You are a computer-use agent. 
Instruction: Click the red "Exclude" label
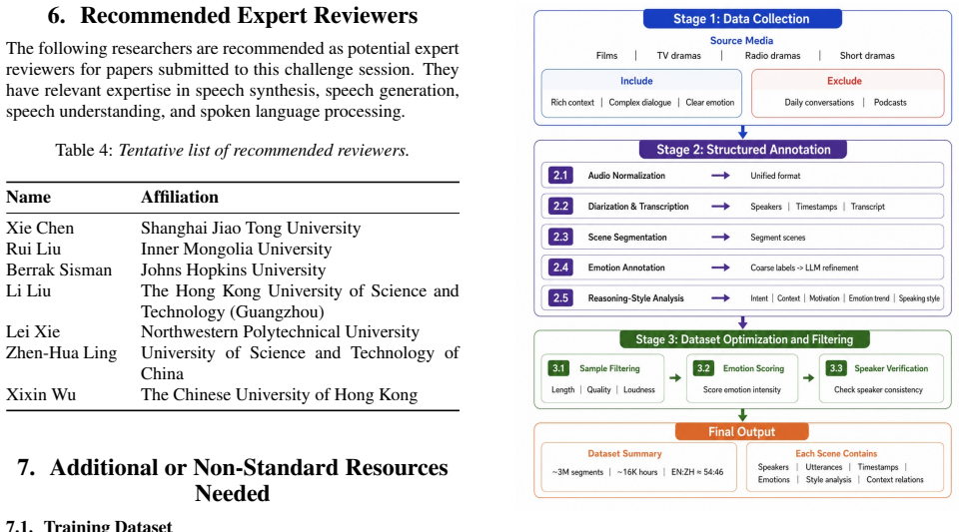pyautogui.click(x=844, y=81)
